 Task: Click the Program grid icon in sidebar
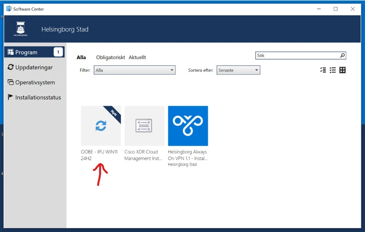pyautogui.click(x=11, y=52)
